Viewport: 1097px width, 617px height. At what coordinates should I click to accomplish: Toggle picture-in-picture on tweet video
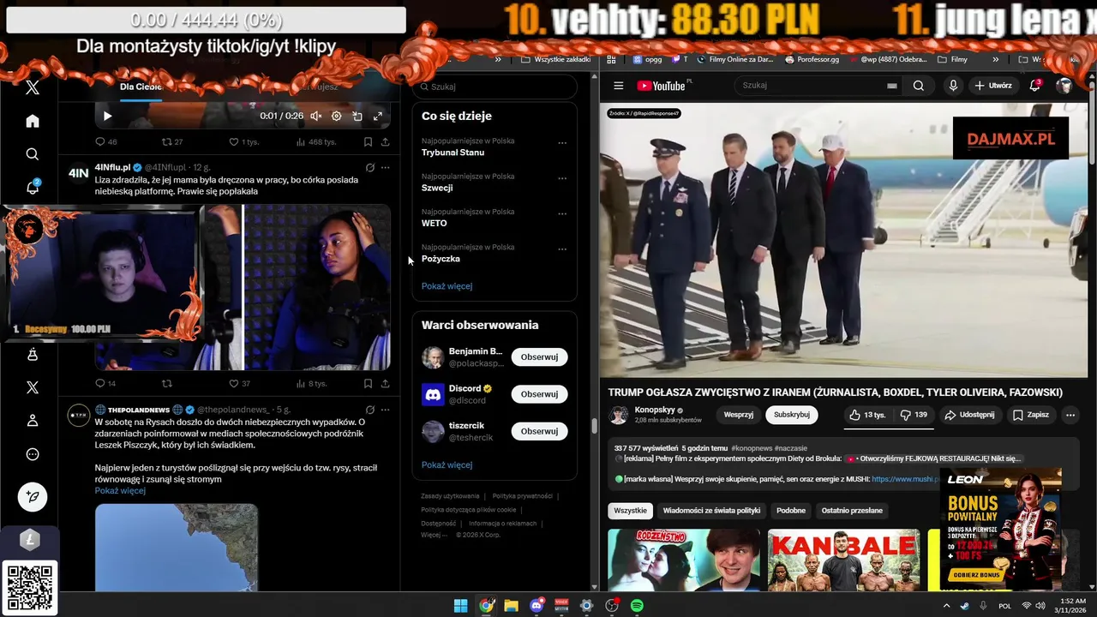pos(357,116)
